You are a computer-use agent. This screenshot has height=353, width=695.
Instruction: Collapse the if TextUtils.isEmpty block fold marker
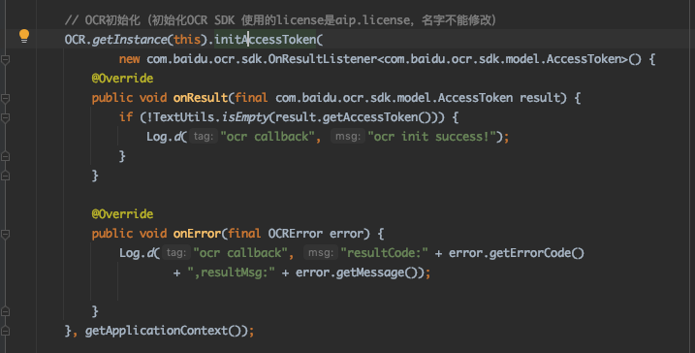point(5,117)
